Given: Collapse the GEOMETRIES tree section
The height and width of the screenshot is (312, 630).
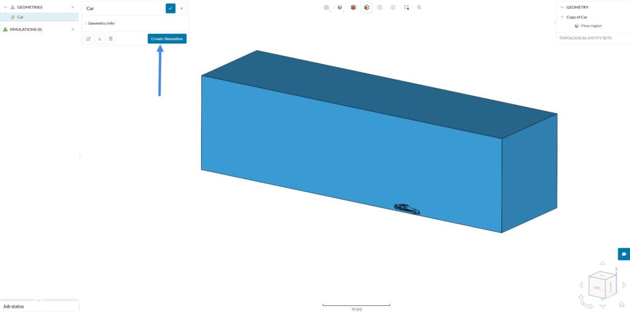Looking at the screenshot, I should click(5, 7).
